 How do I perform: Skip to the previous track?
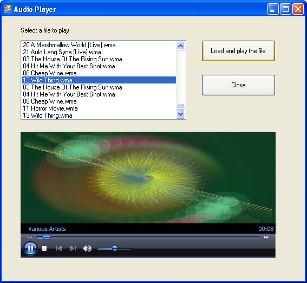coord(58,249)
